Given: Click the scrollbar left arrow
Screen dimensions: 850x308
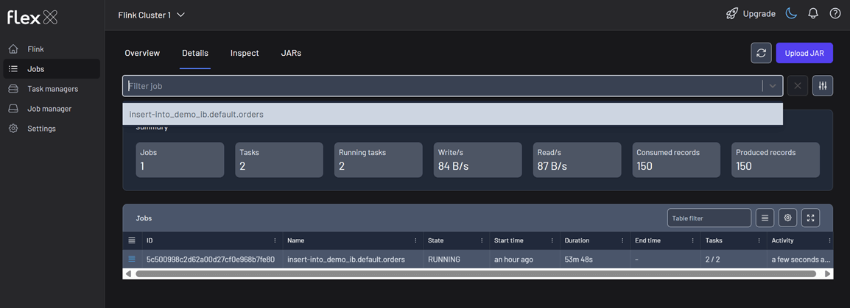Looking at the screenshot, I should click(128, 274).
